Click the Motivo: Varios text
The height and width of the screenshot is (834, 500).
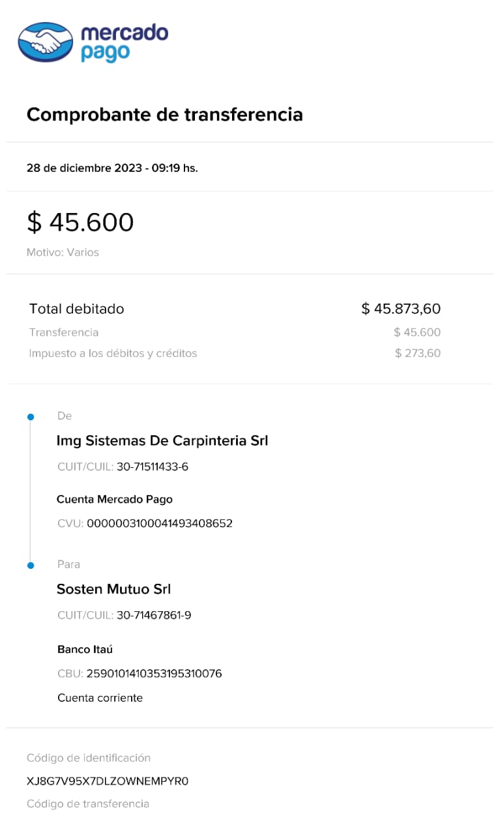(x=63, y=252)
